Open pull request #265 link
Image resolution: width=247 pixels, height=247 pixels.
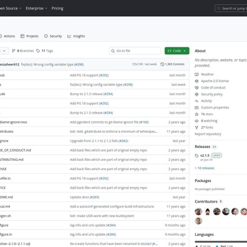(94, 197)
